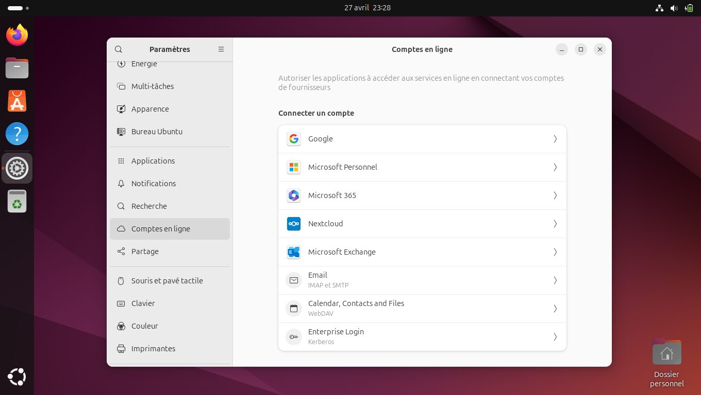Click the volume icon in top bar
The image size is (701, 395).
[674, 8]
